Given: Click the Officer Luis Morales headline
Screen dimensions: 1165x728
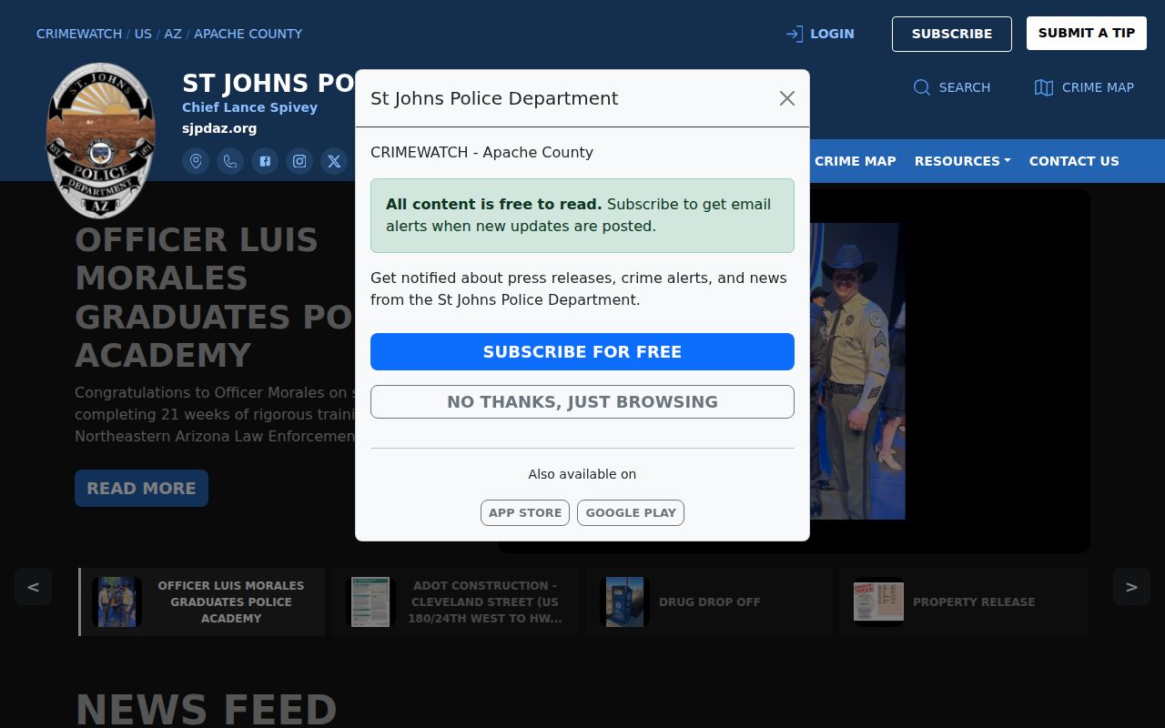Looking at the screenshot, I should 215,297.
